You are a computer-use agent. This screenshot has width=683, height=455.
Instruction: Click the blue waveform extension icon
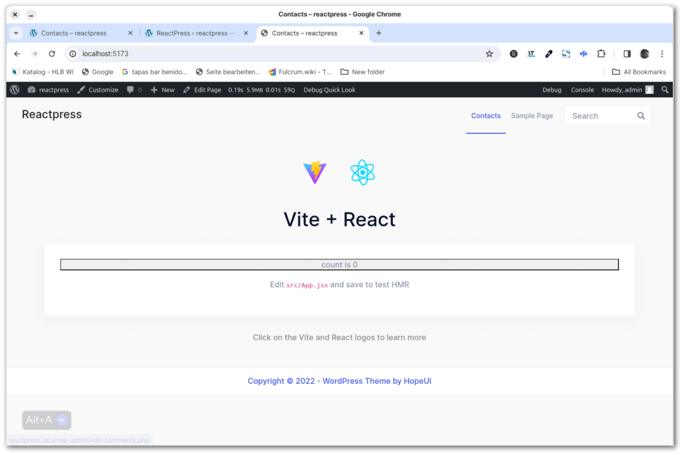point(583,54)
